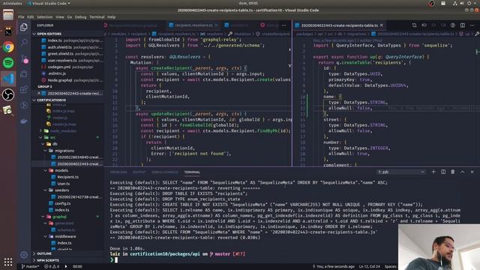Maximize the terminal panel with chevron up
Viewport: 480px width, 270px height.
click(463, 172)
